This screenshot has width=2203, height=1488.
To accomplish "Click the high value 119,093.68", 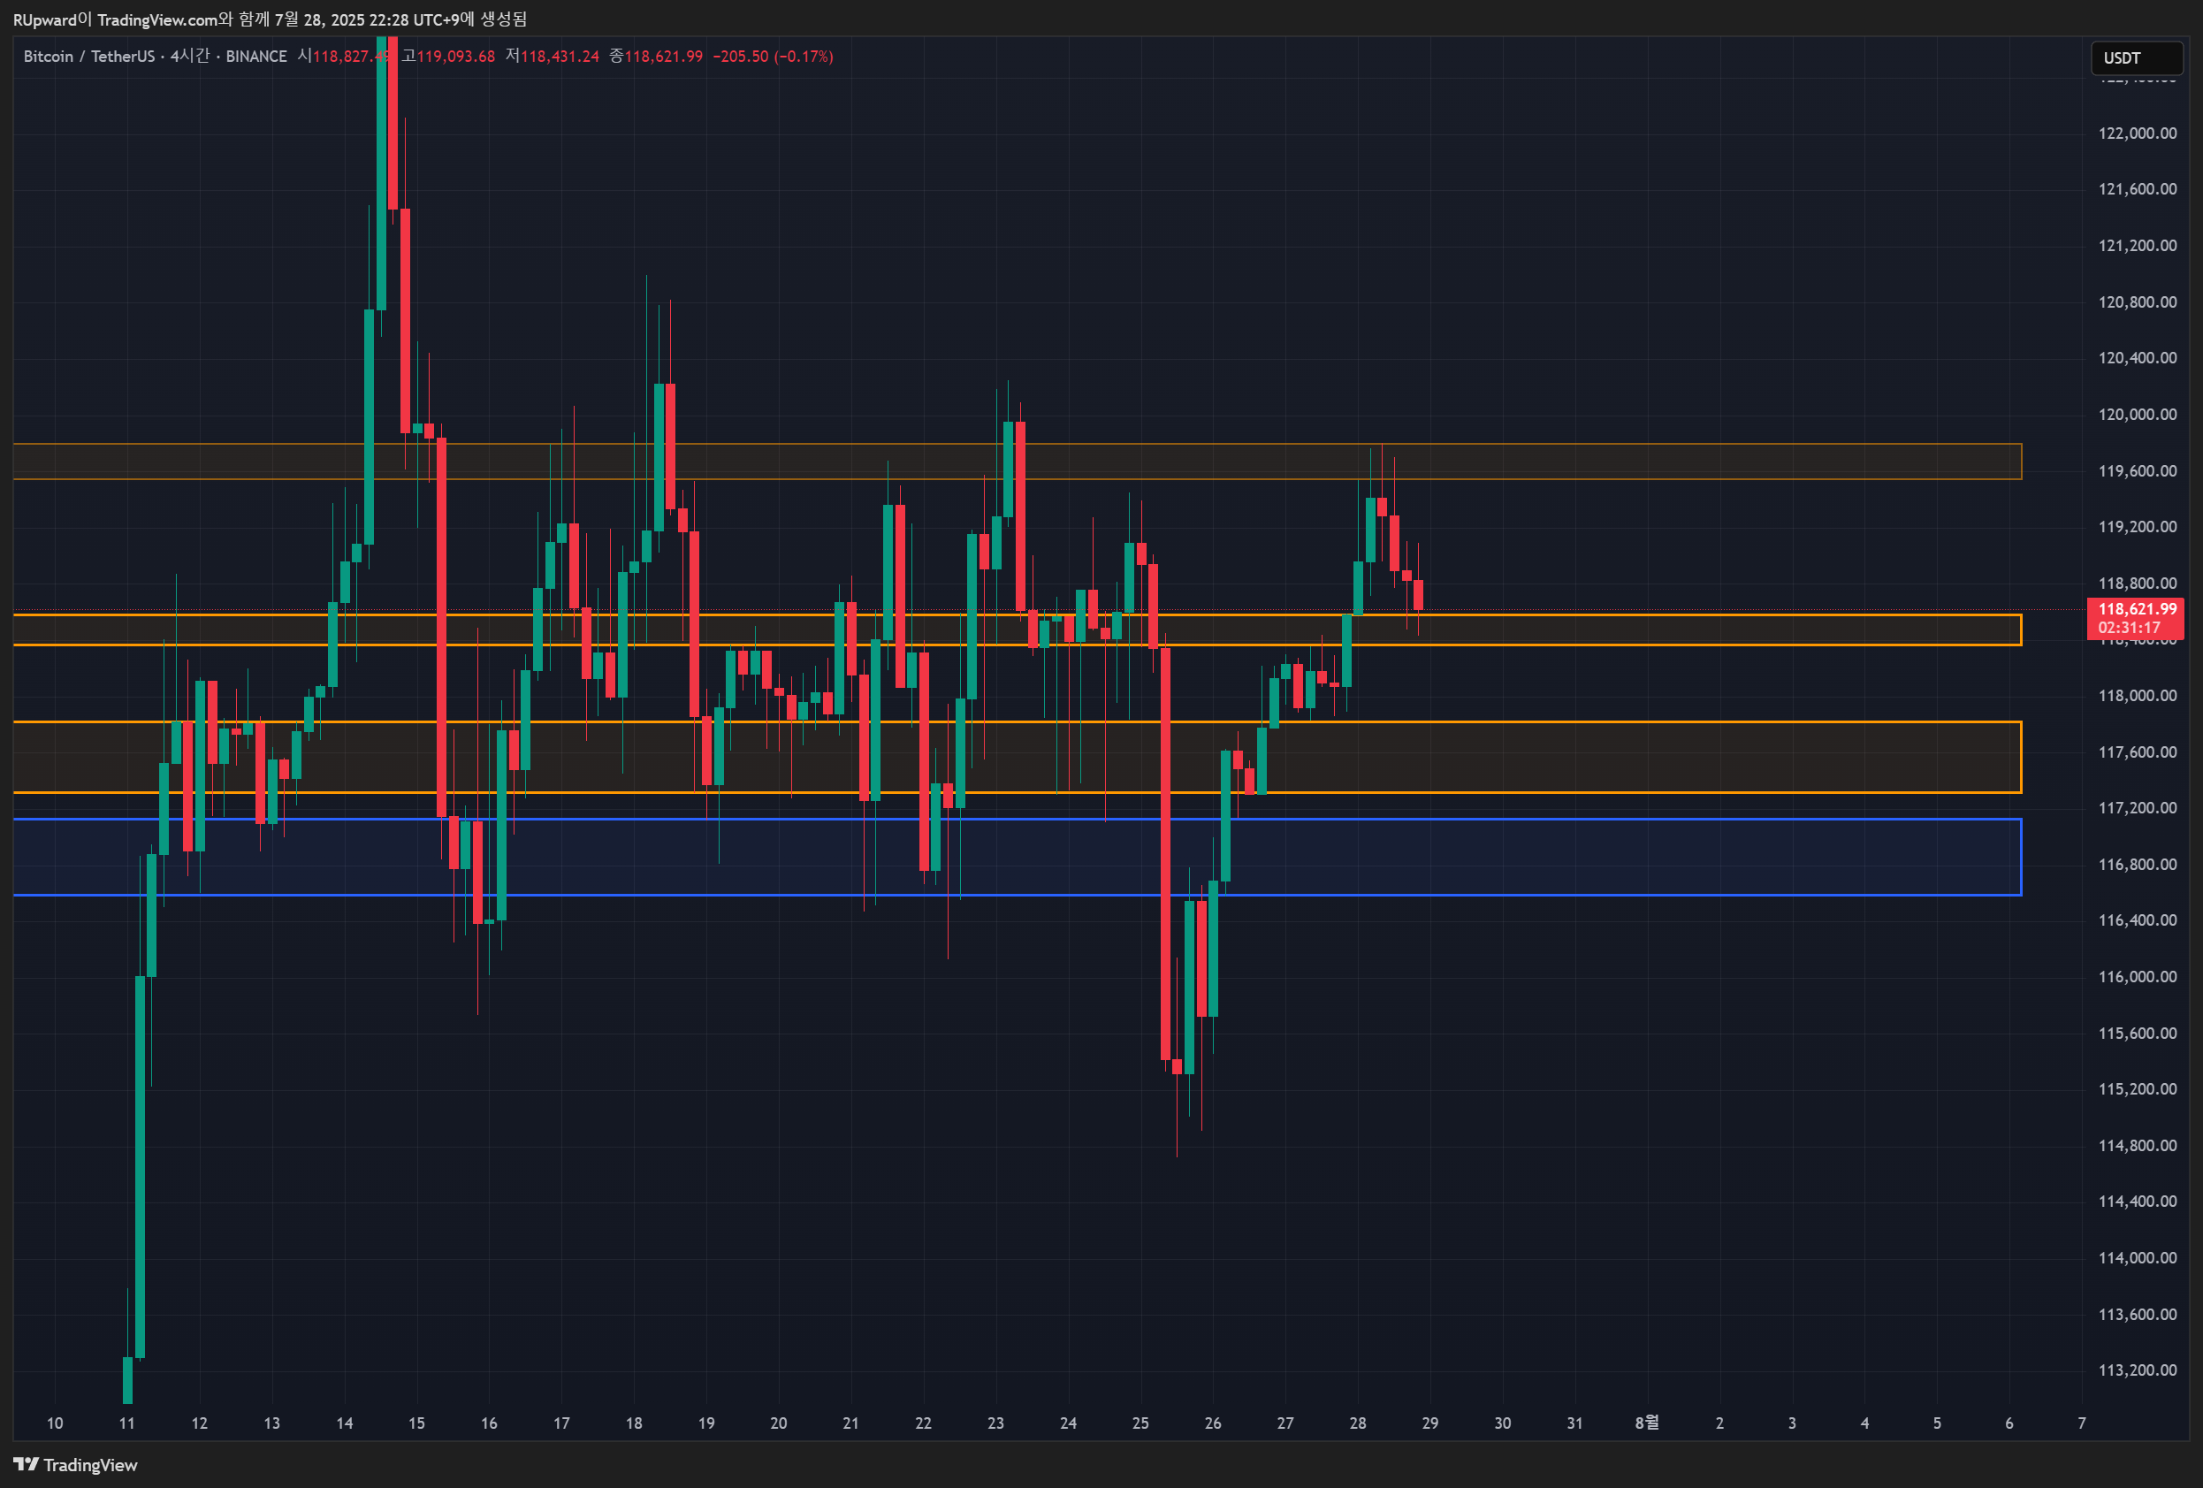I will tap(456, 57).
